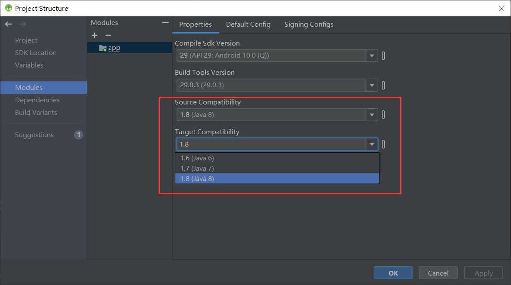
Task: Open Dependencies section
Action: point(37,100)
